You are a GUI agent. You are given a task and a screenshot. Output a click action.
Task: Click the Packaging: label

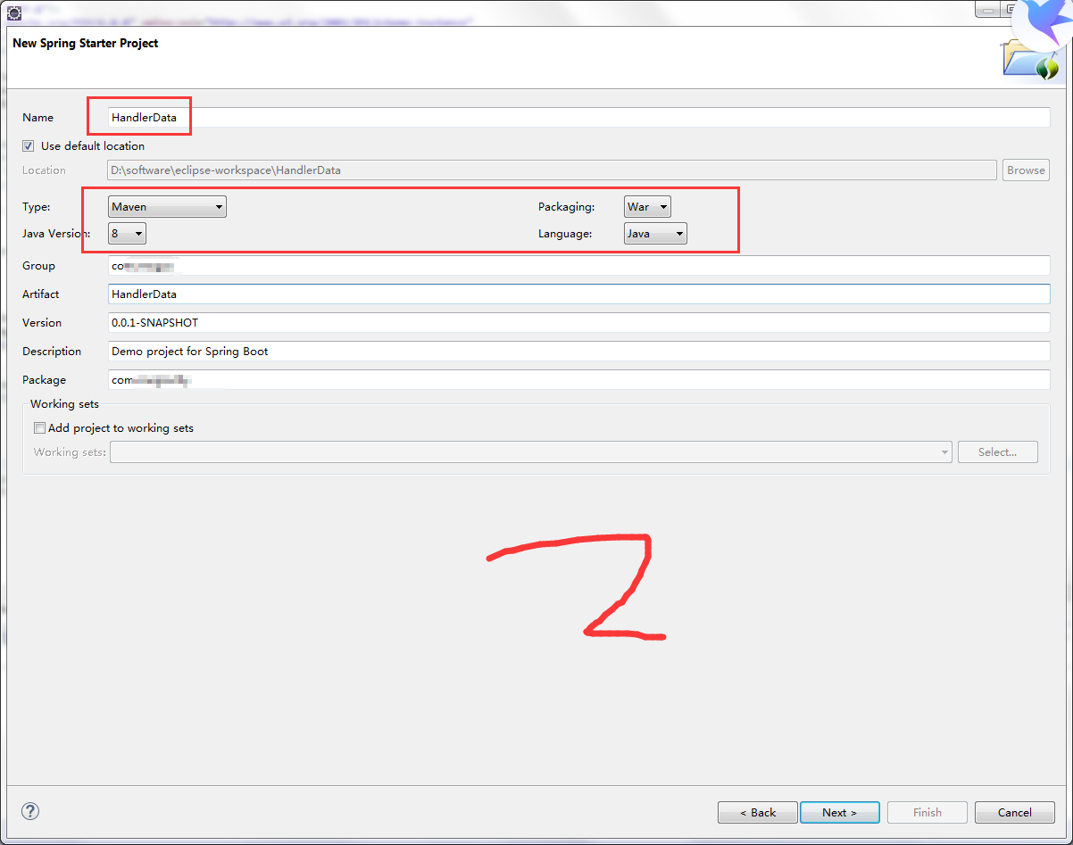click(x=566, y=207)
